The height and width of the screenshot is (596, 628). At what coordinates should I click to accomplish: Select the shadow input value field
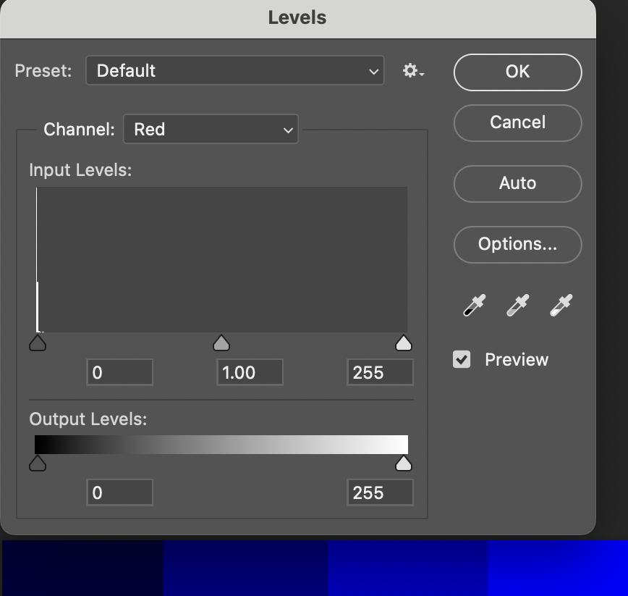[x=119, y=372]
